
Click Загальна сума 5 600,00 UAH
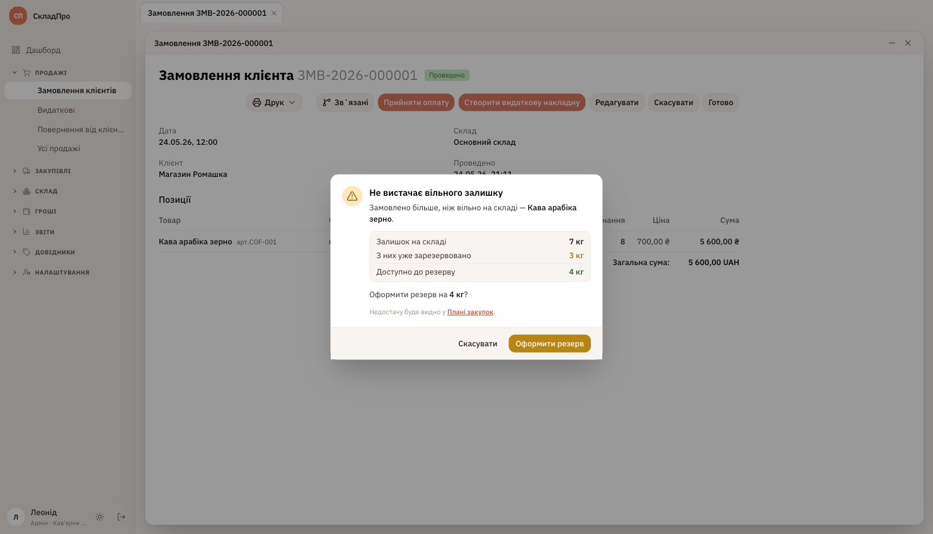point(713,263)
